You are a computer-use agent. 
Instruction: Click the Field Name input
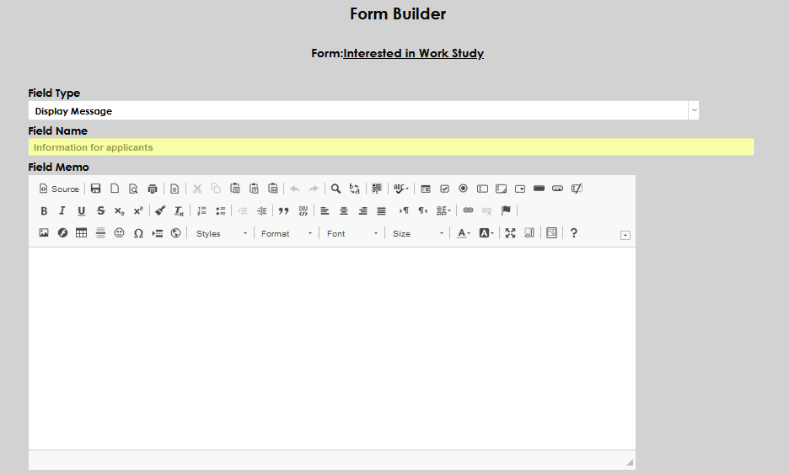coord(391,147)
